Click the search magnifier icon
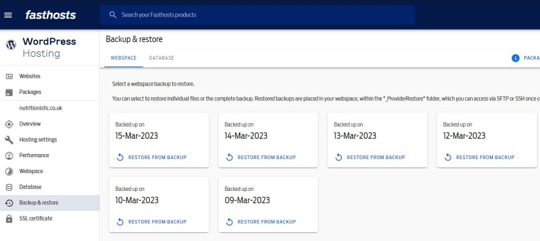540x241 pixels. tap(112, 15)
